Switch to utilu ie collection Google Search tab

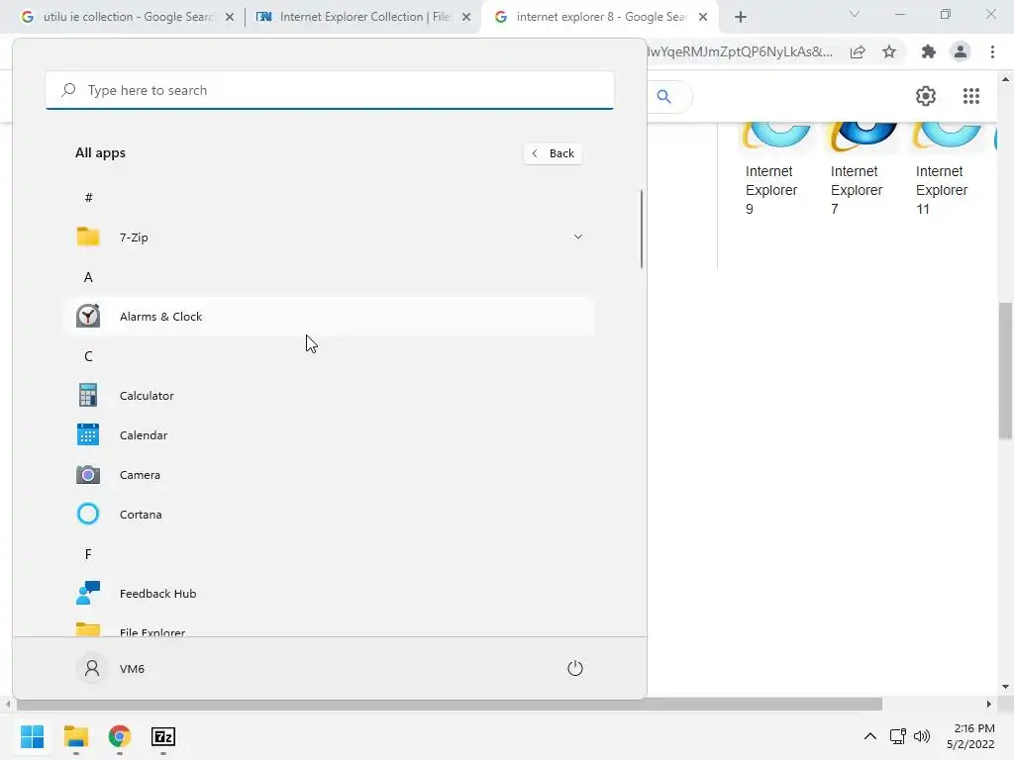coord(128,17)
